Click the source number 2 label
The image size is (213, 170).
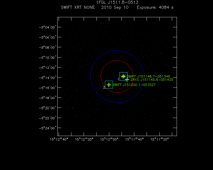point(104,87)
